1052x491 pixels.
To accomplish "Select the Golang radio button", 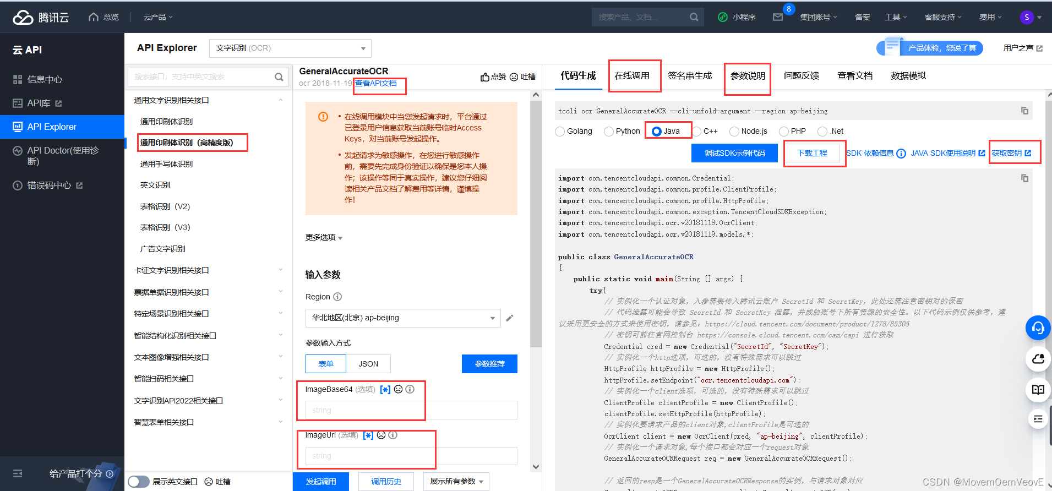I will (560, 132).
